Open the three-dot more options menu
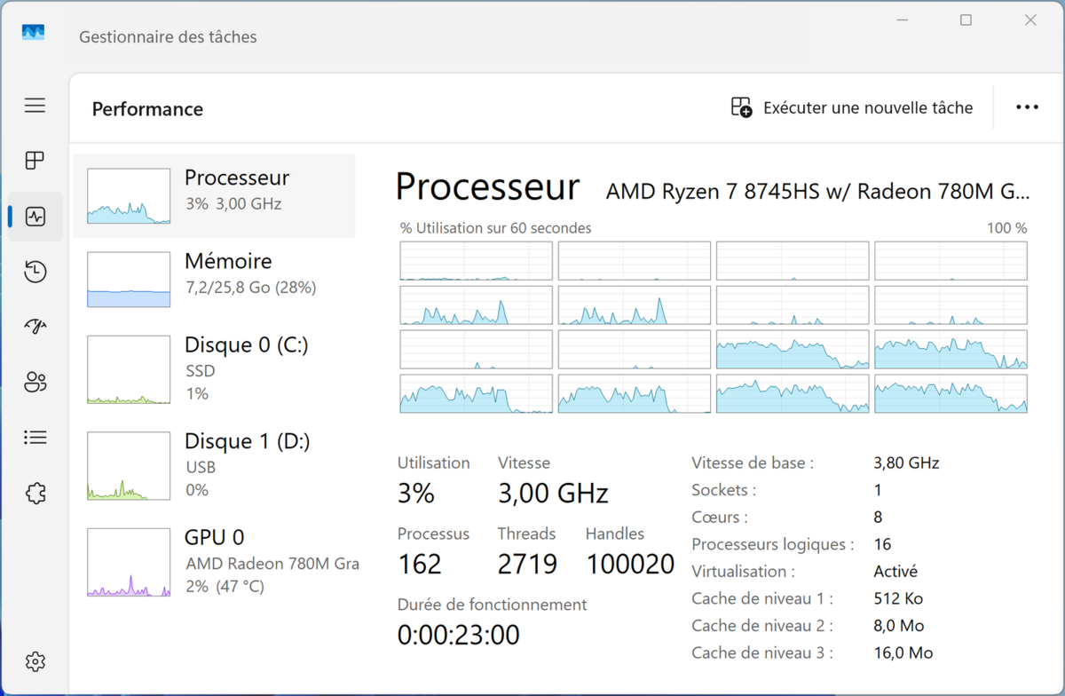The image size is (1065, 696). [1027, 107]
